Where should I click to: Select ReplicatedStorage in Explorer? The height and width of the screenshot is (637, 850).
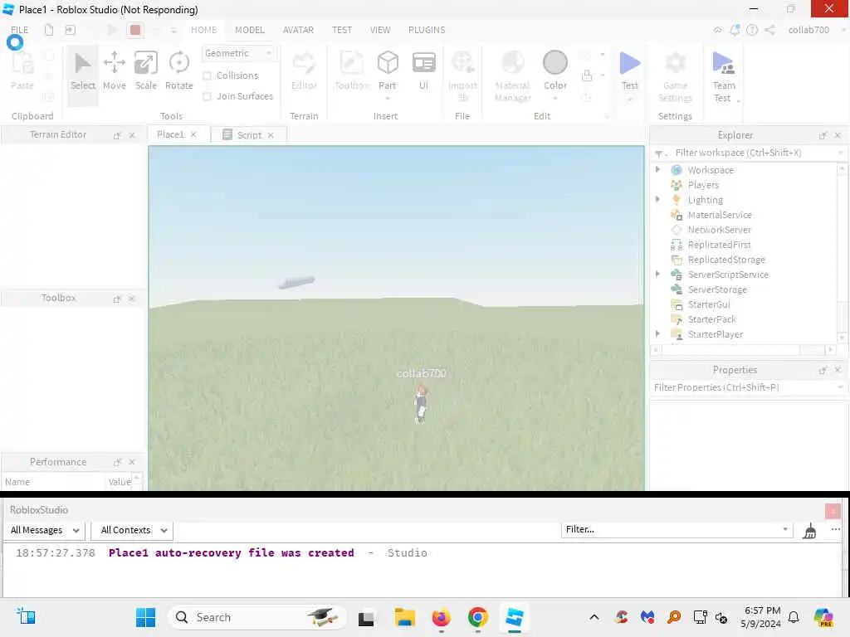coord(725,260)
